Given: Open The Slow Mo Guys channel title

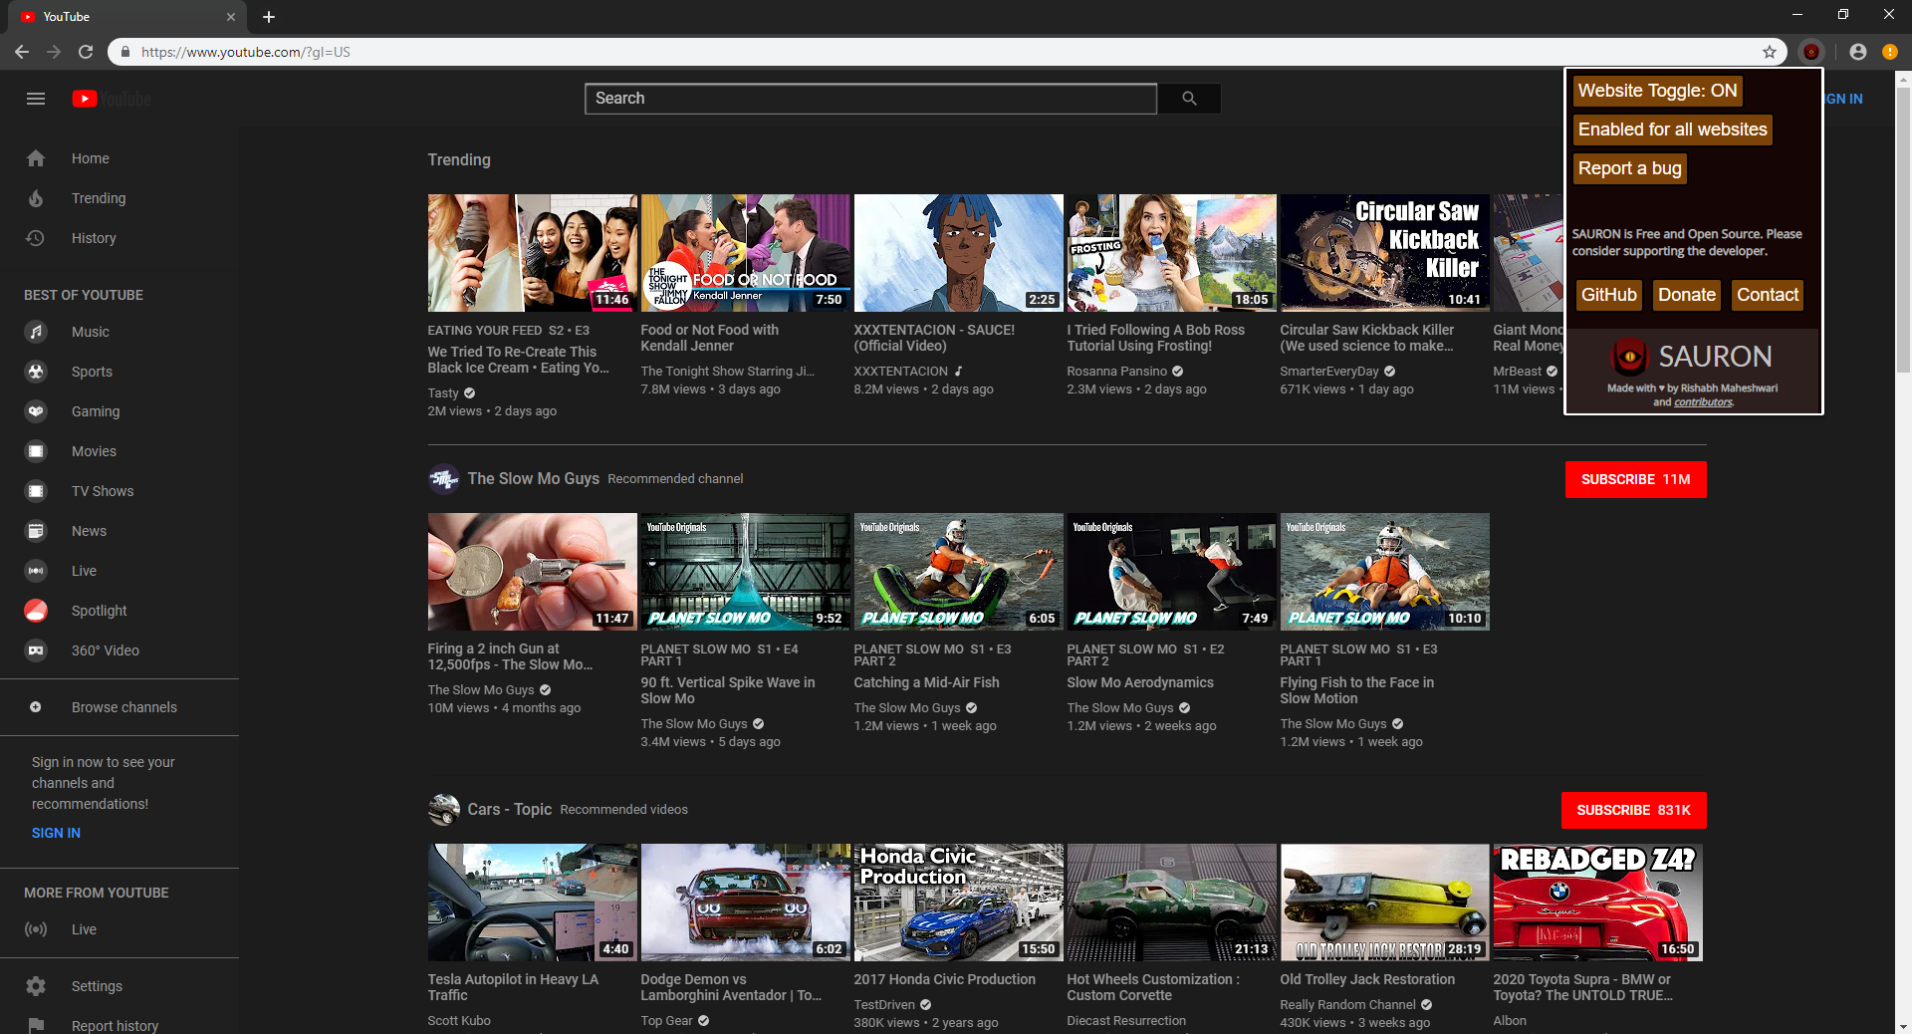Looking at the screenshot, I should pos(534,479).
